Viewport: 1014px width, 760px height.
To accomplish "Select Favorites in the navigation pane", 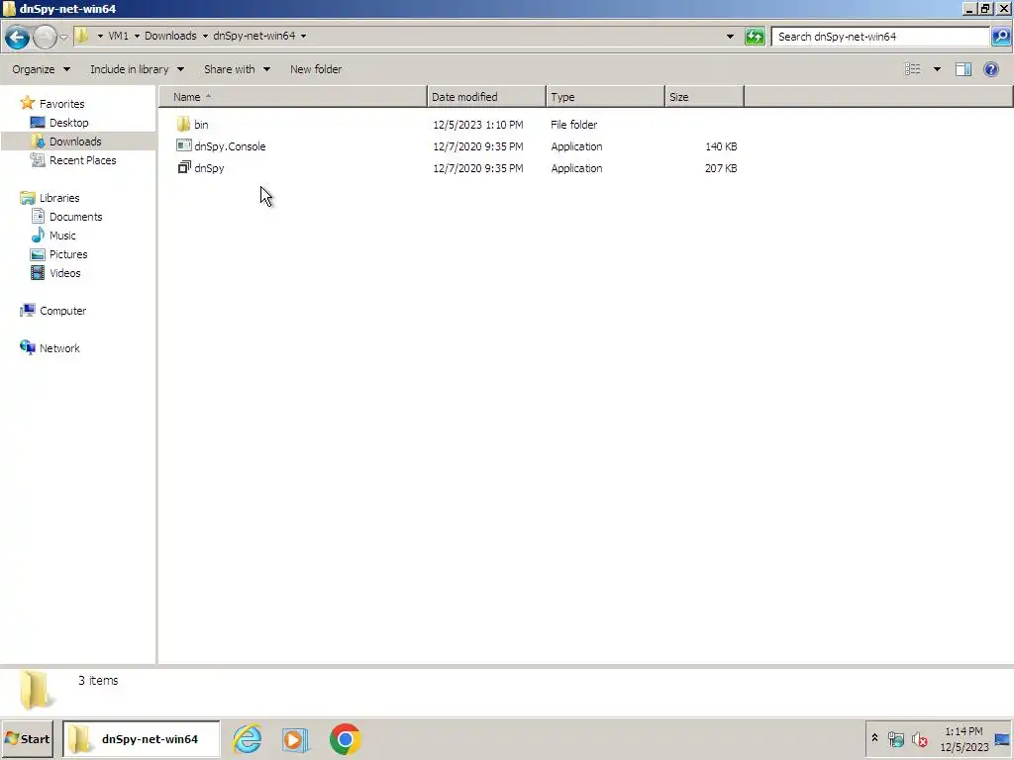I will [61, 103].
